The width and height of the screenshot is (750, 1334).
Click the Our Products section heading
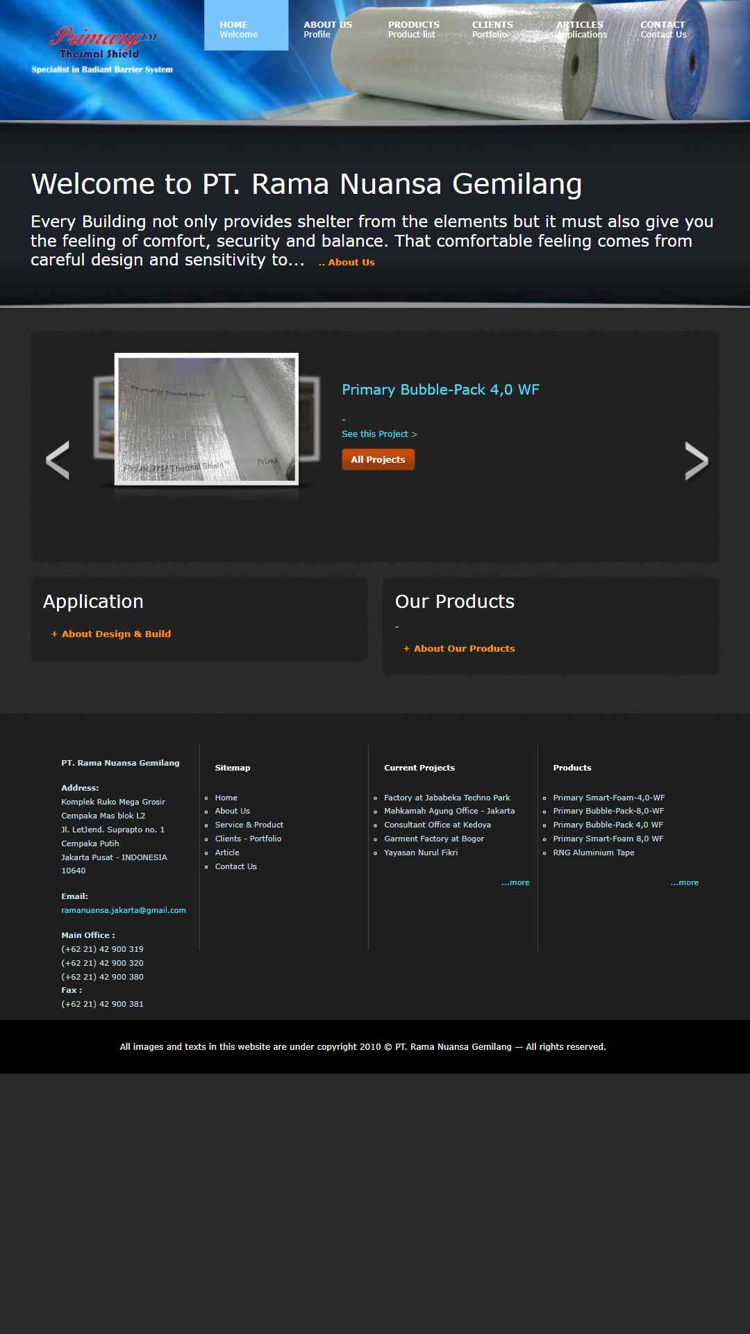[455, 602]
